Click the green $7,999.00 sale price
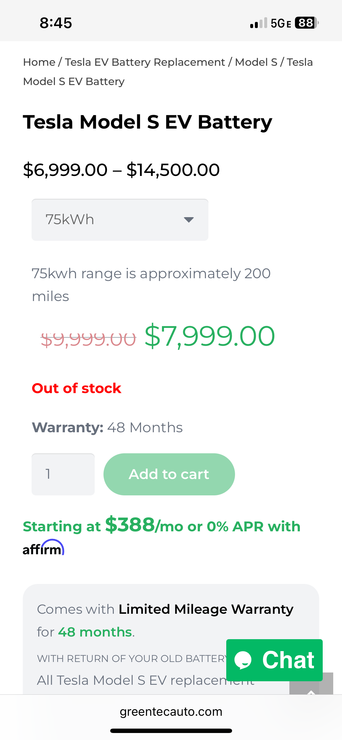Screen dimensions: 342x740 coord(210,336)
